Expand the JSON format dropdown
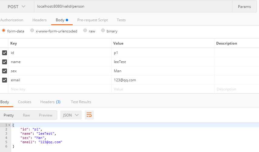The width and height of the screenshot is (259, 152). 71,115
